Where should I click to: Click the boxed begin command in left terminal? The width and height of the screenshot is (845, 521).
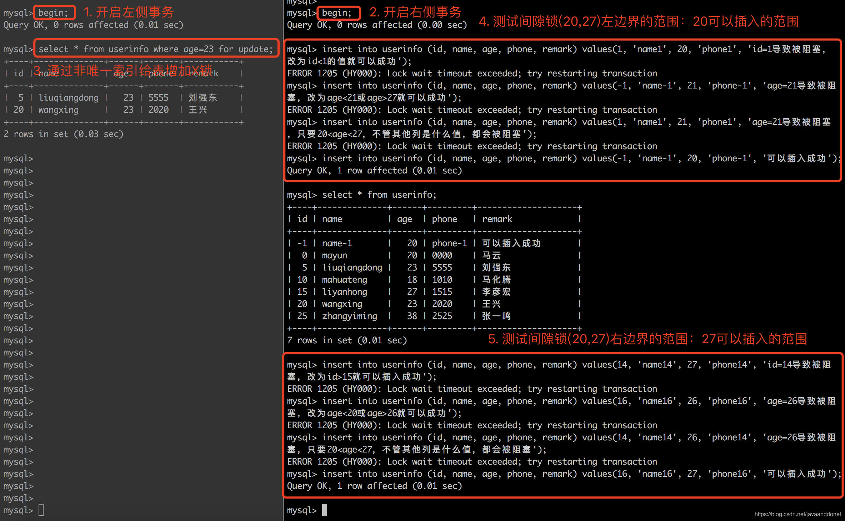point(54,13)
